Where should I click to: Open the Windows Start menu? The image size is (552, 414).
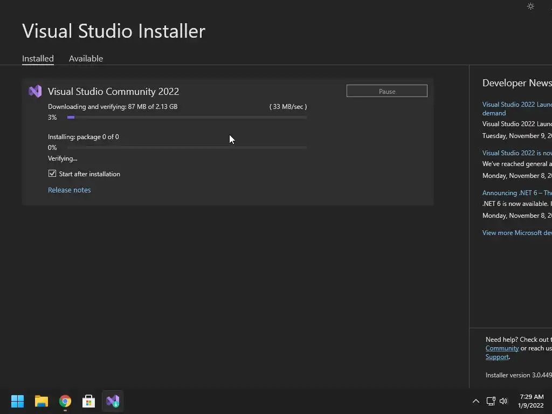click(17, 401)
